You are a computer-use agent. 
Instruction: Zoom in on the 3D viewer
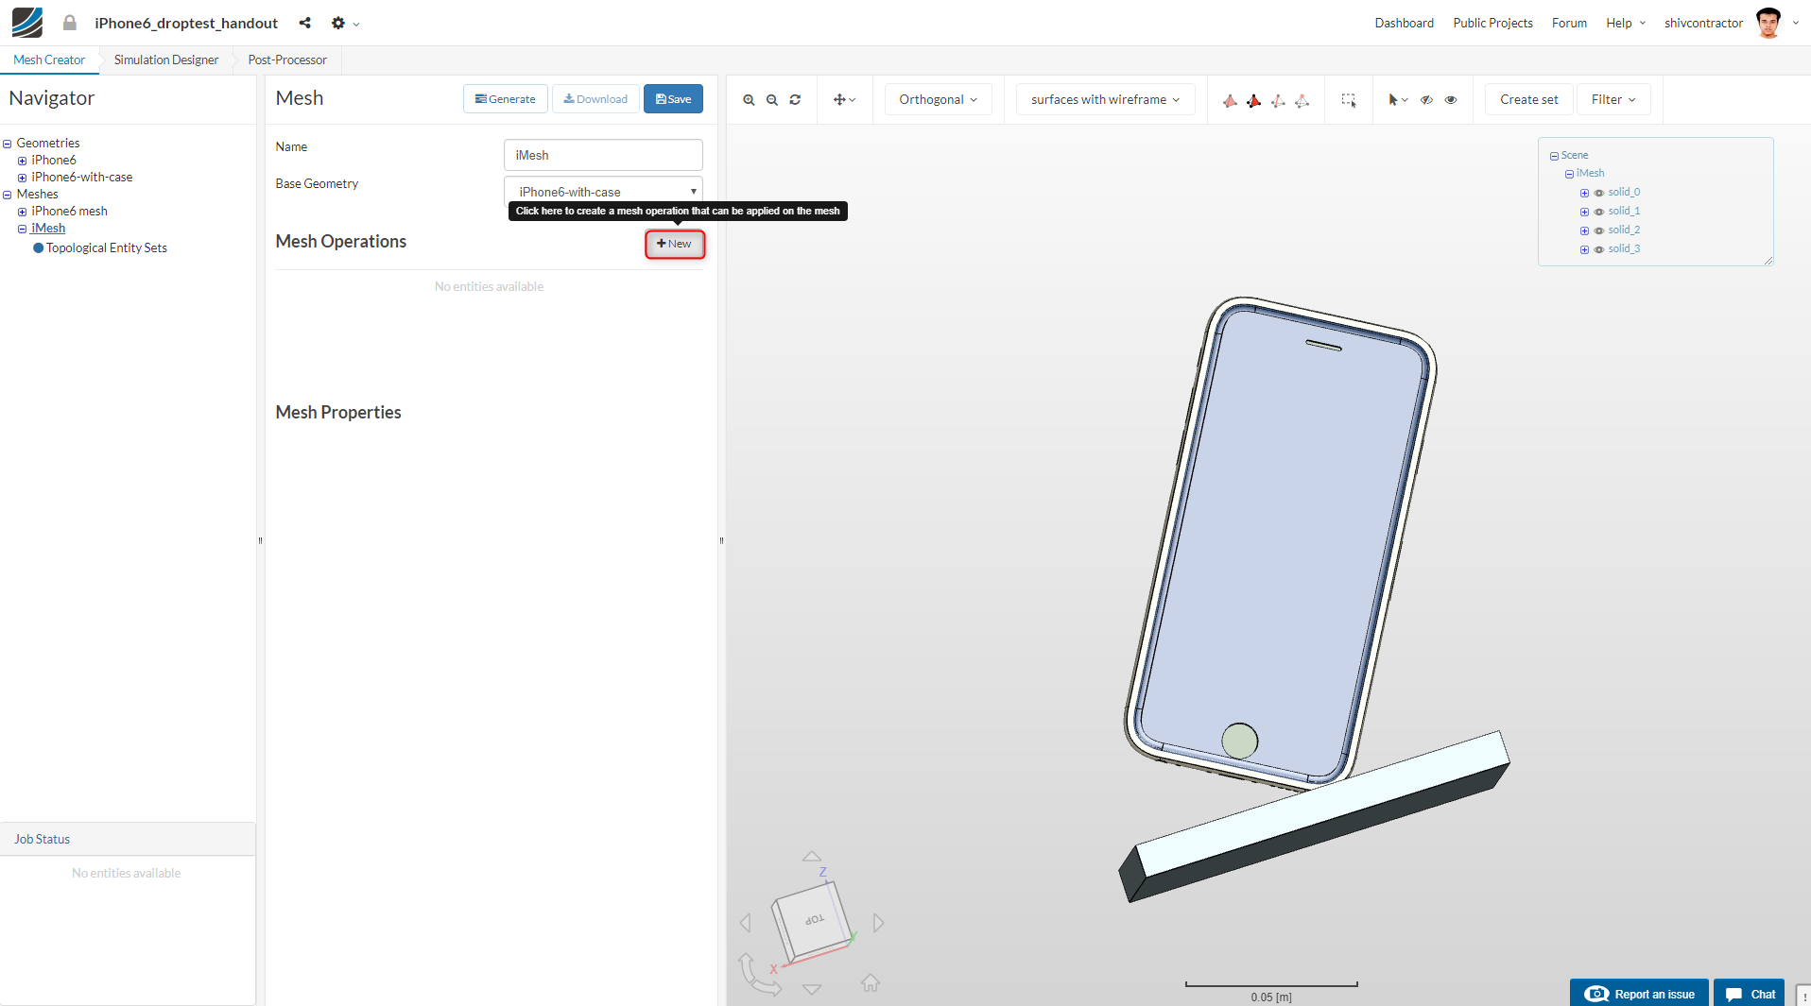[749, 100]
